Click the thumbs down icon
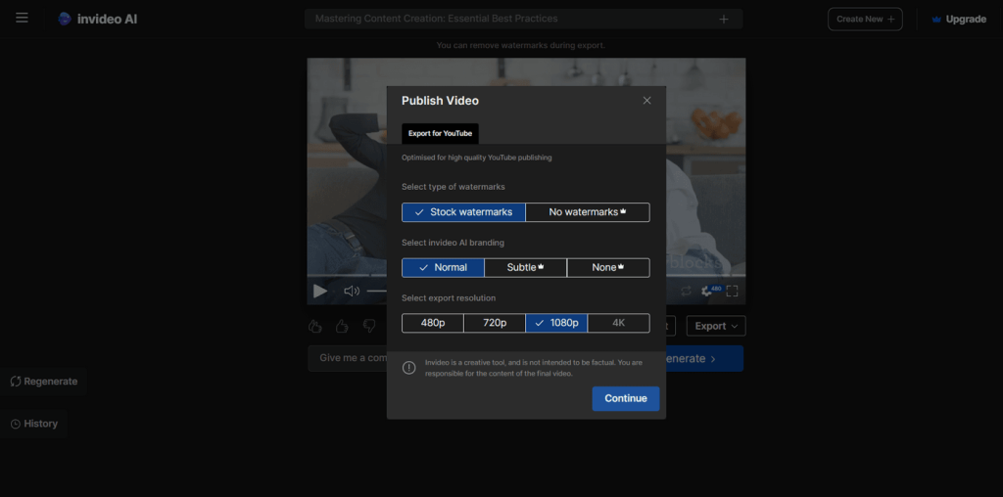Image resolution: width=1003 pixels, height=497 pixels. (x=369, y=327)
